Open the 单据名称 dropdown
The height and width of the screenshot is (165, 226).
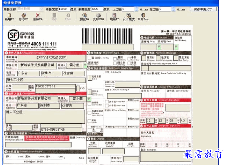(41, 9)
